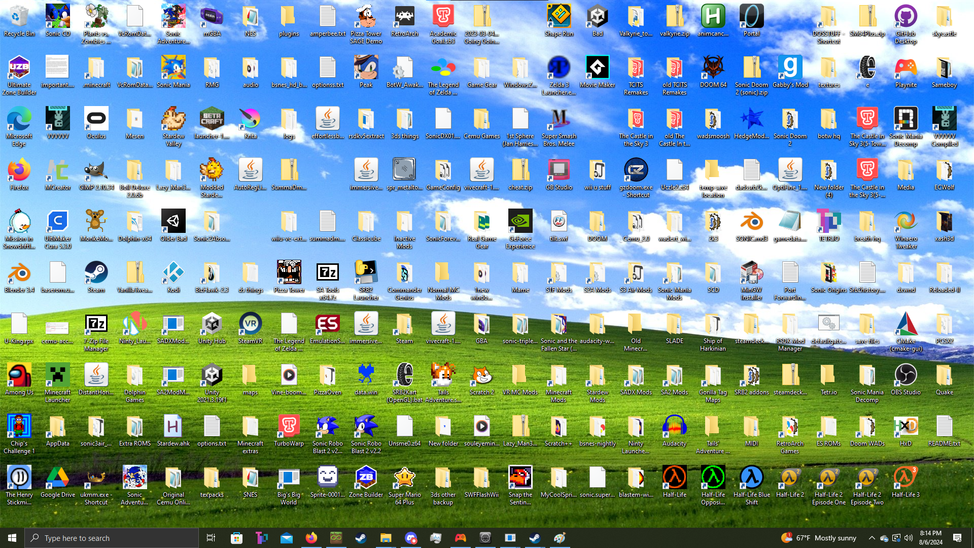The image size is (974, 548).
Task: Open ES ROMs folder
Action: pos(829,430)
